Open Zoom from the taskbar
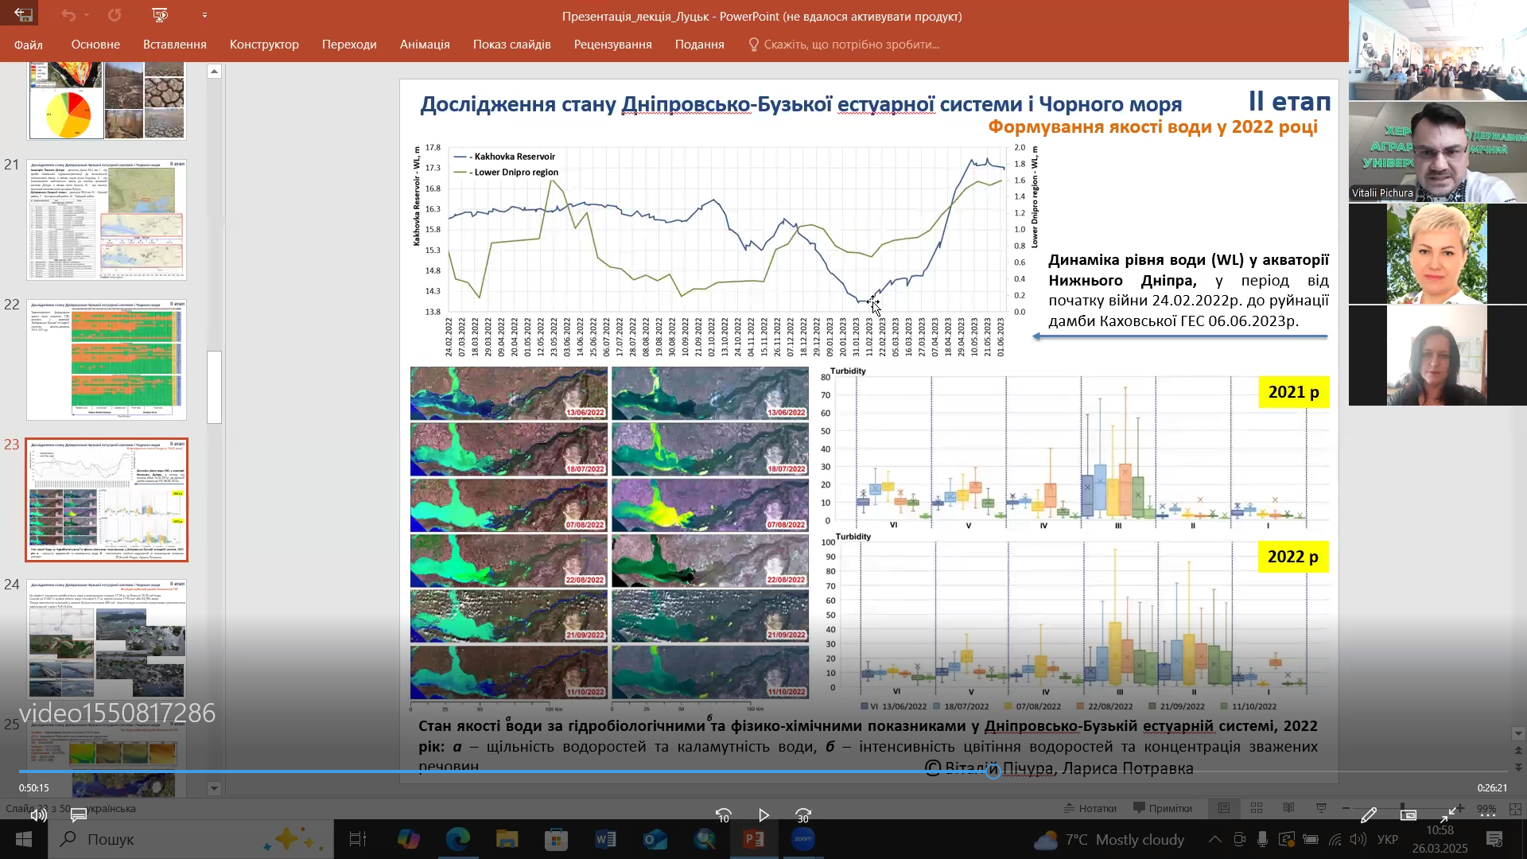 click(x=802, y=839)
